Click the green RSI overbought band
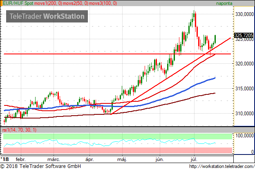This screenshot has width=255, height=170. point(118,136)
